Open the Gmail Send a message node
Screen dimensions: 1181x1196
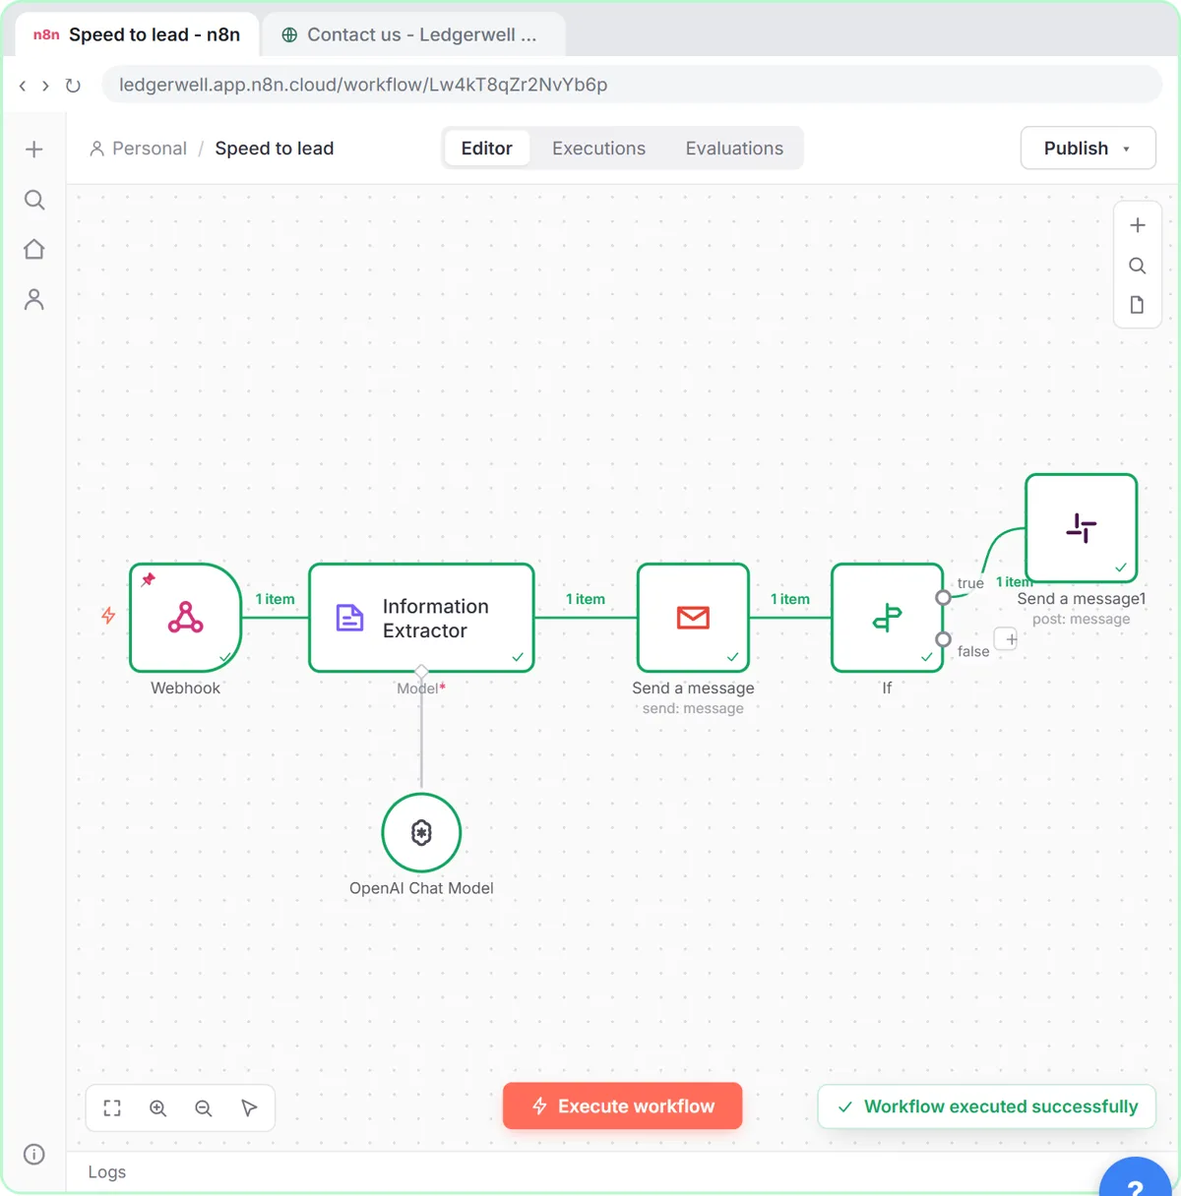pos(693,618)
